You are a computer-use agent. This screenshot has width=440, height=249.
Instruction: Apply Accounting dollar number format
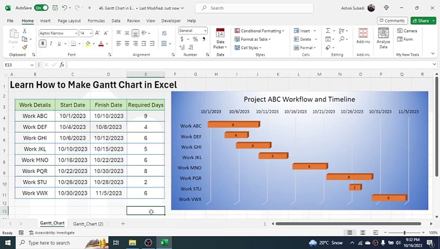tap(182, 39)
